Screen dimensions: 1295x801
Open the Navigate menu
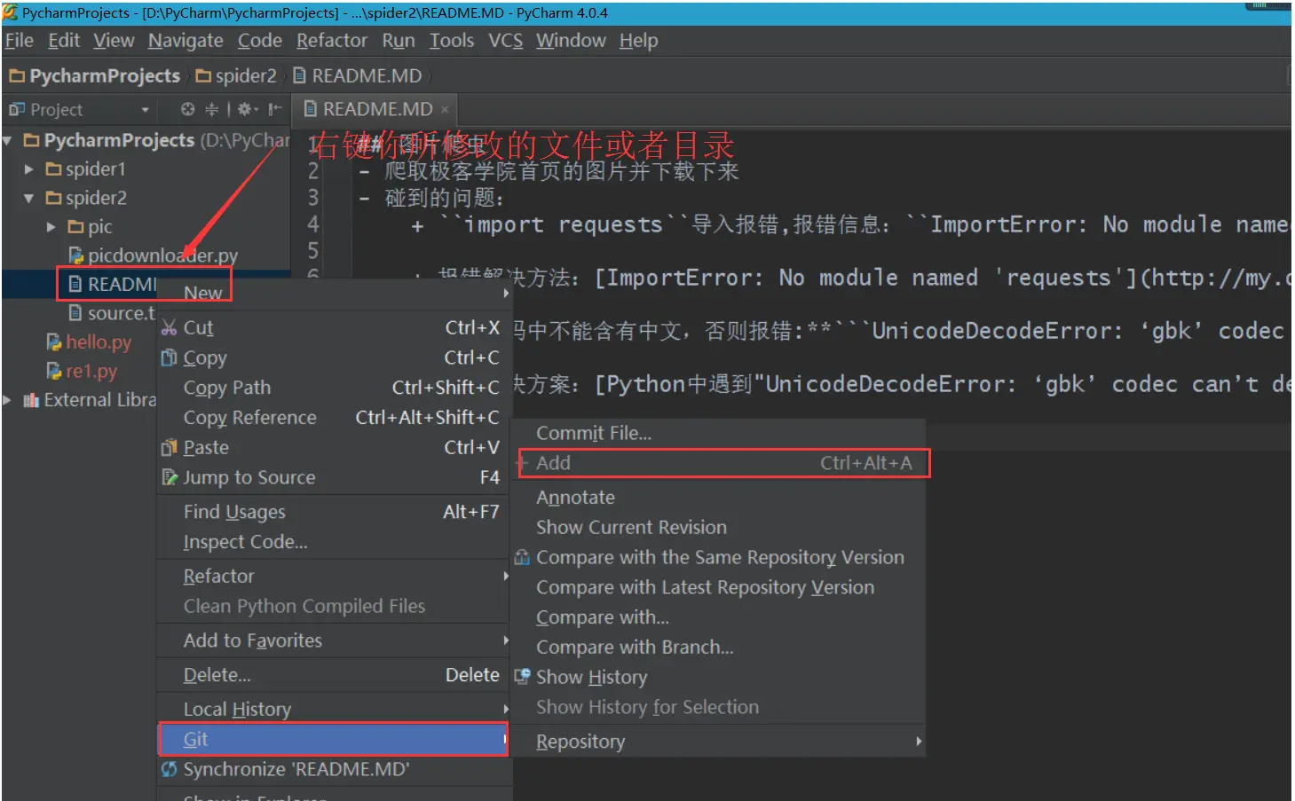click(x=186, y=41)
